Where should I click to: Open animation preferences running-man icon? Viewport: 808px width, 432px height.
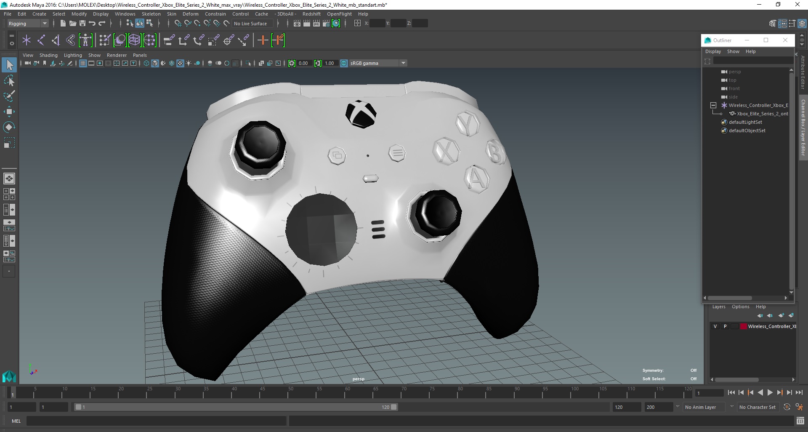coord(799,407)
